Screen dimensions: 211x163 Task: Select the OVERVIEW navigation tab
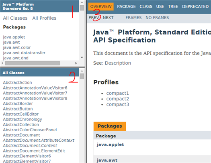pyautogui.click(x=101, y=6)
